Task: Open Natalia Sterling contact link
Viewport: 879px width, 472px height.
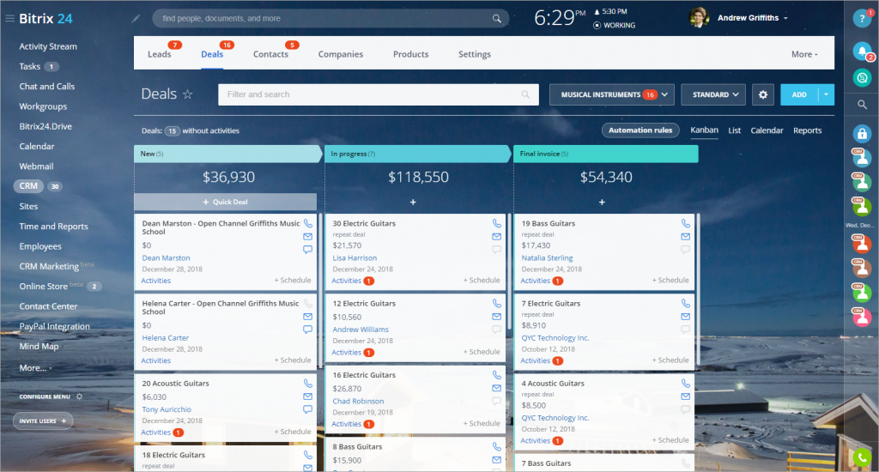Action: [547, 257]
